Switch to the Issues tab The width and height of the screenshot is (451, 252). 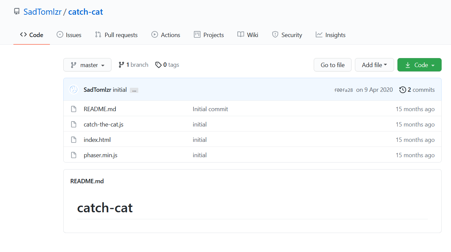[69, 35]
